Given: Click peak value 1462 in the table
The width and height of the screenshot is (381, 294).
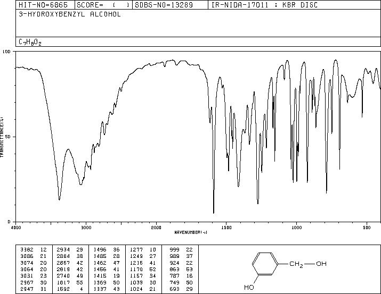Looking at the screenshot, I should (x=100, y=263).
